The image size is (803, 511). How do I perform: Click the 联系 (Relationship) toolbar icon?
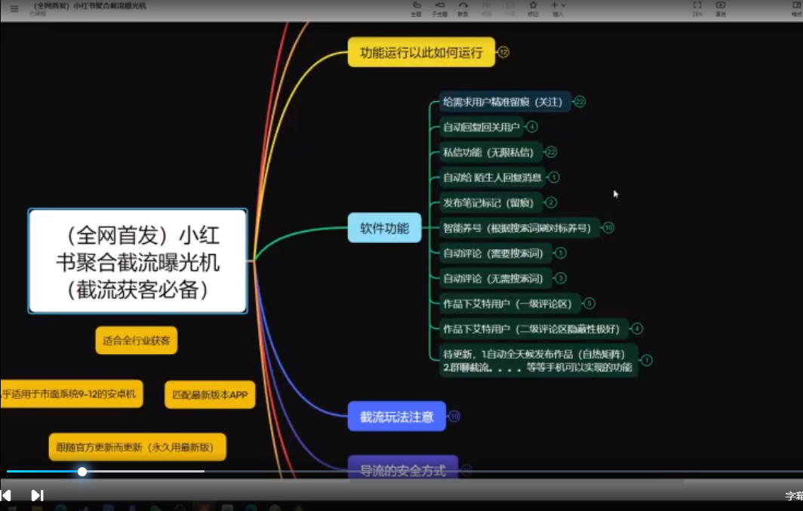[x=463, y=9]
